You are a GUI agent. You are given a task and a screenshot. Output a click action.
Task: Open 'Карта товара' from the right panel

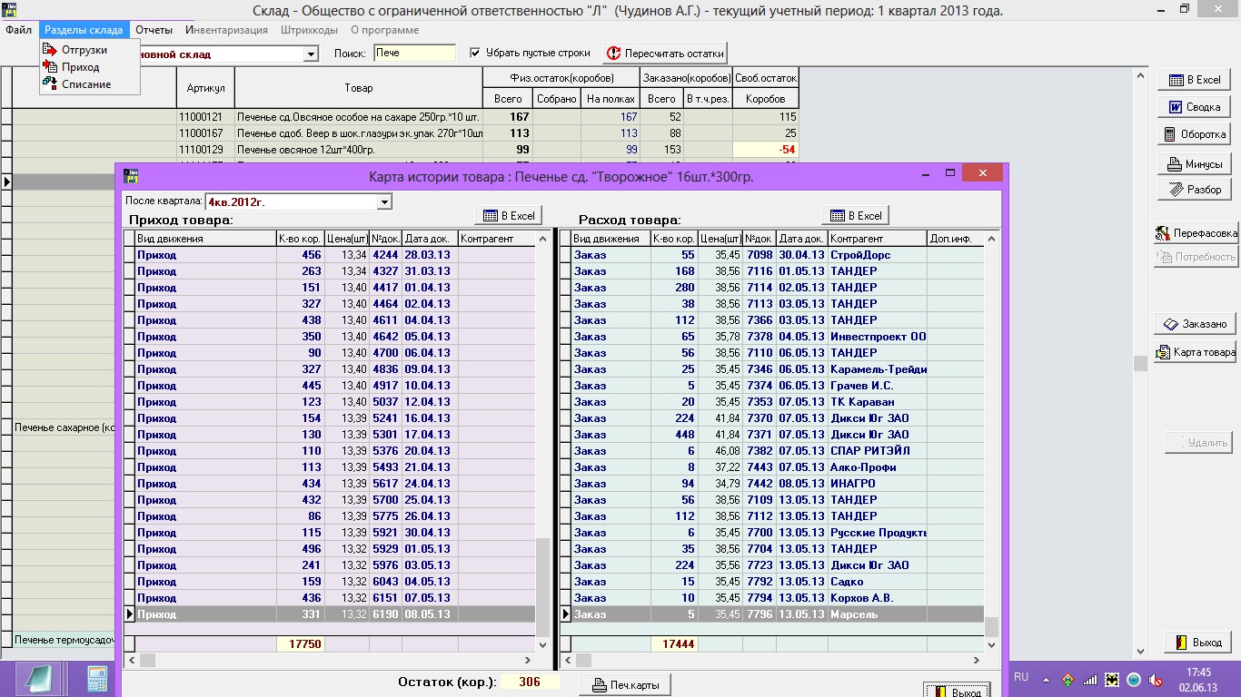click(x=1195, y=352)
